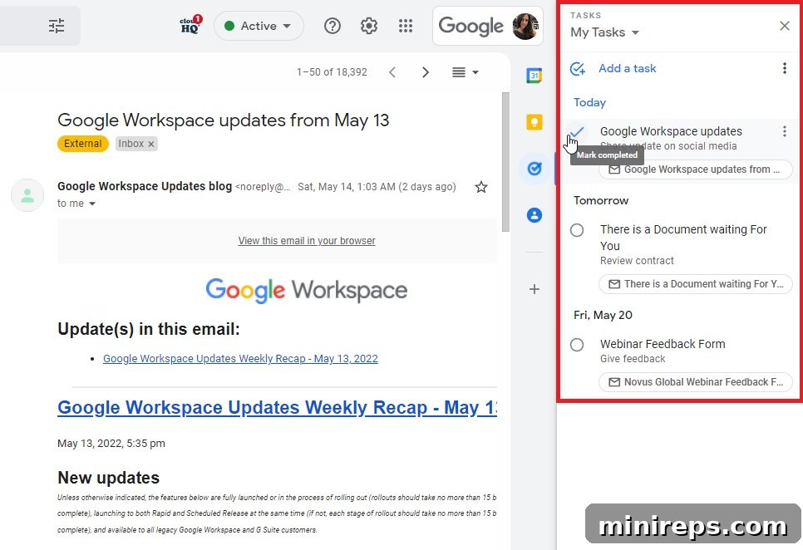Open the Google apps grid
Viewport: 803px width, 550px height.
pos(406,26)
